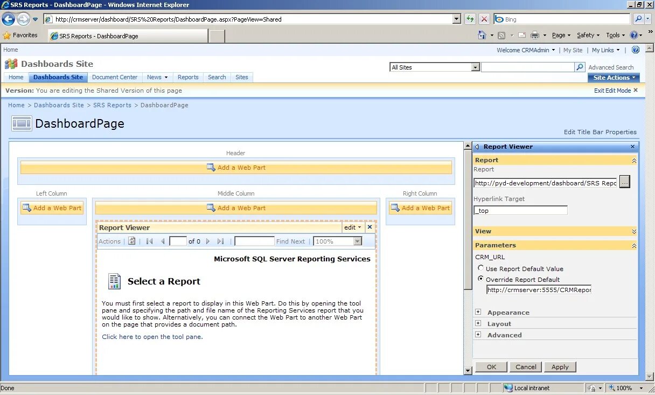Click the Report Viewer refresh icon
This screenshot has height=395, width=655.
132,241
